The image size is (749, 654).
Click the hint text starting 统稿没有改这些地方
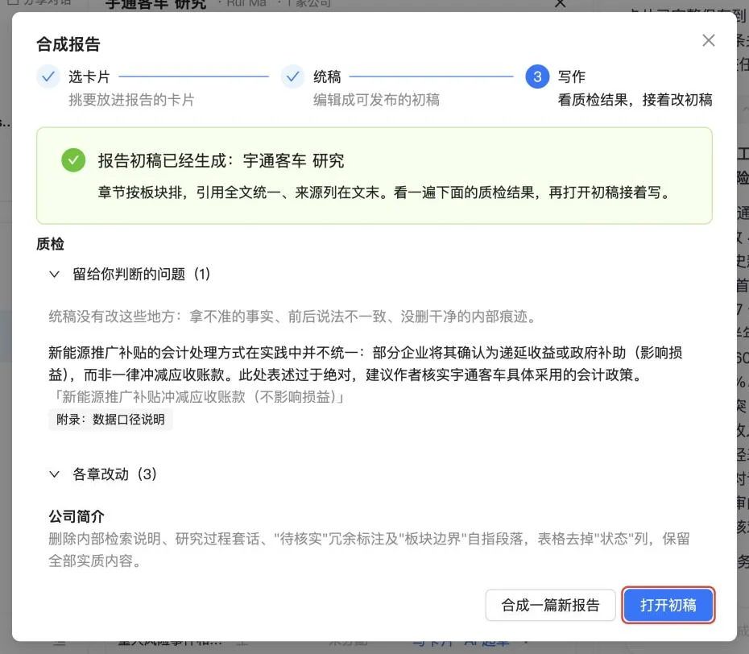tap(294, 317)
